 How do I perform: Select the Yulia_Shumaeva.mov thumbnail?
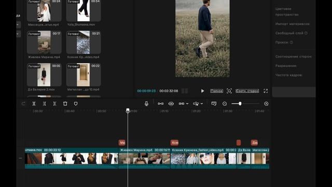click(84, 10)
